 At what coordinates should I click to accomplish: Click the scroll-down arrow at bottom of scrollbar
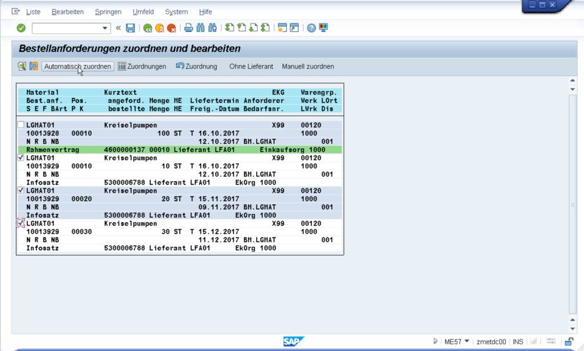[x=573, y=329]
